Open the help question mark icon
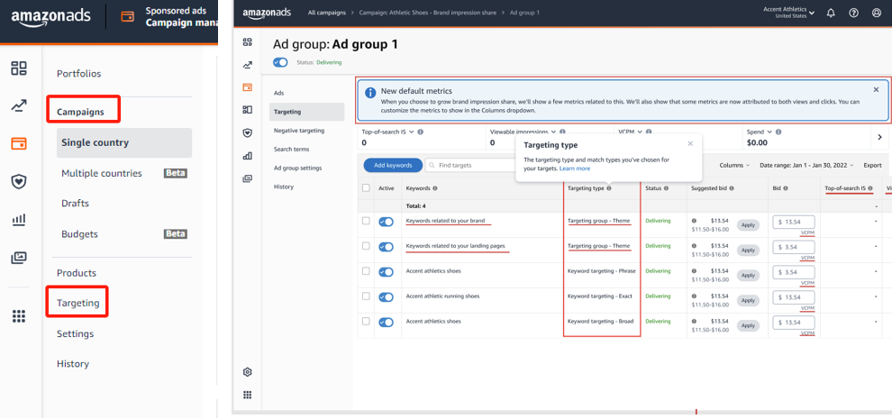The height and width of the screenshot is (419, 892). pyautogui.click(x=853, y=14)
